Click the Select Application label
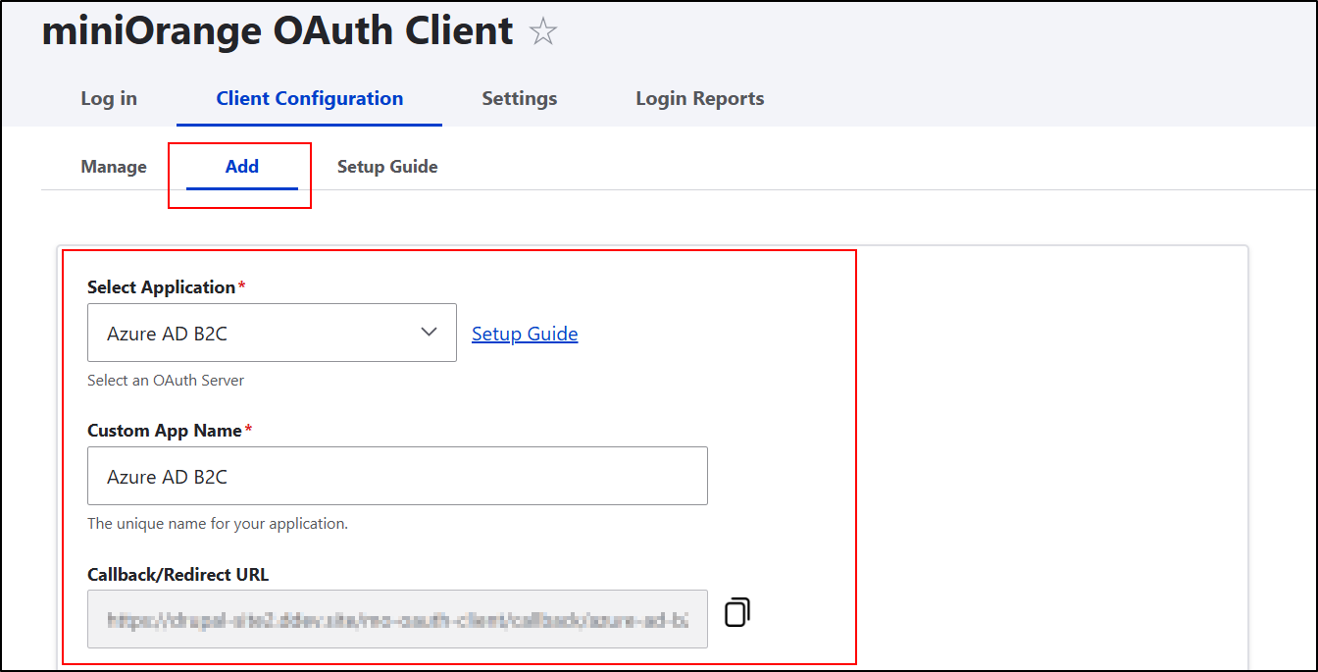This screenshot has height=672, width=1318. tap(162, 287)
